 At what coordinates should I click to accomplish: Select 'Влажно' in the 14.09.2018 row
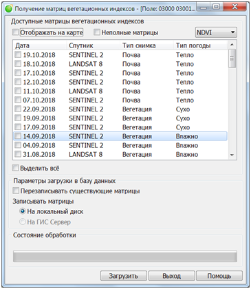pyautogui.click(x=187, y=136)
